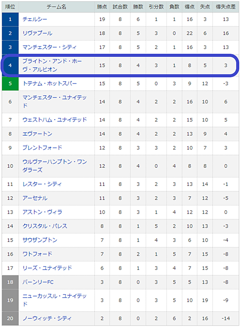Viewport: 241px width, 327px height.
Task: Select リーズ・ユナイテッド team link
Action: (x=47, y=268)
